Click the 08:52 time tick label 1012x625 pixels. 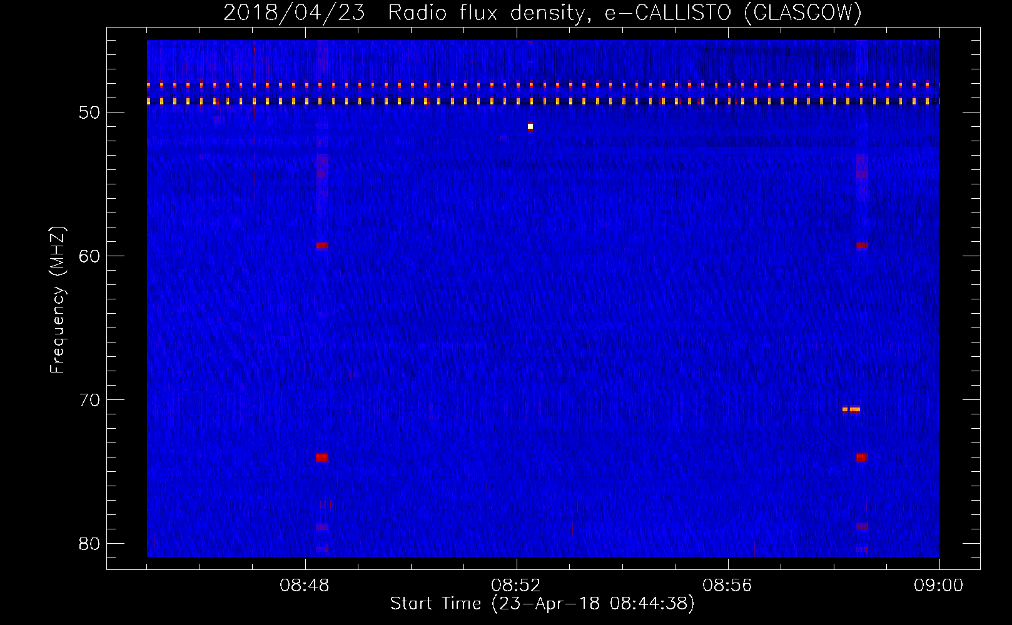(x=516, y=586)
